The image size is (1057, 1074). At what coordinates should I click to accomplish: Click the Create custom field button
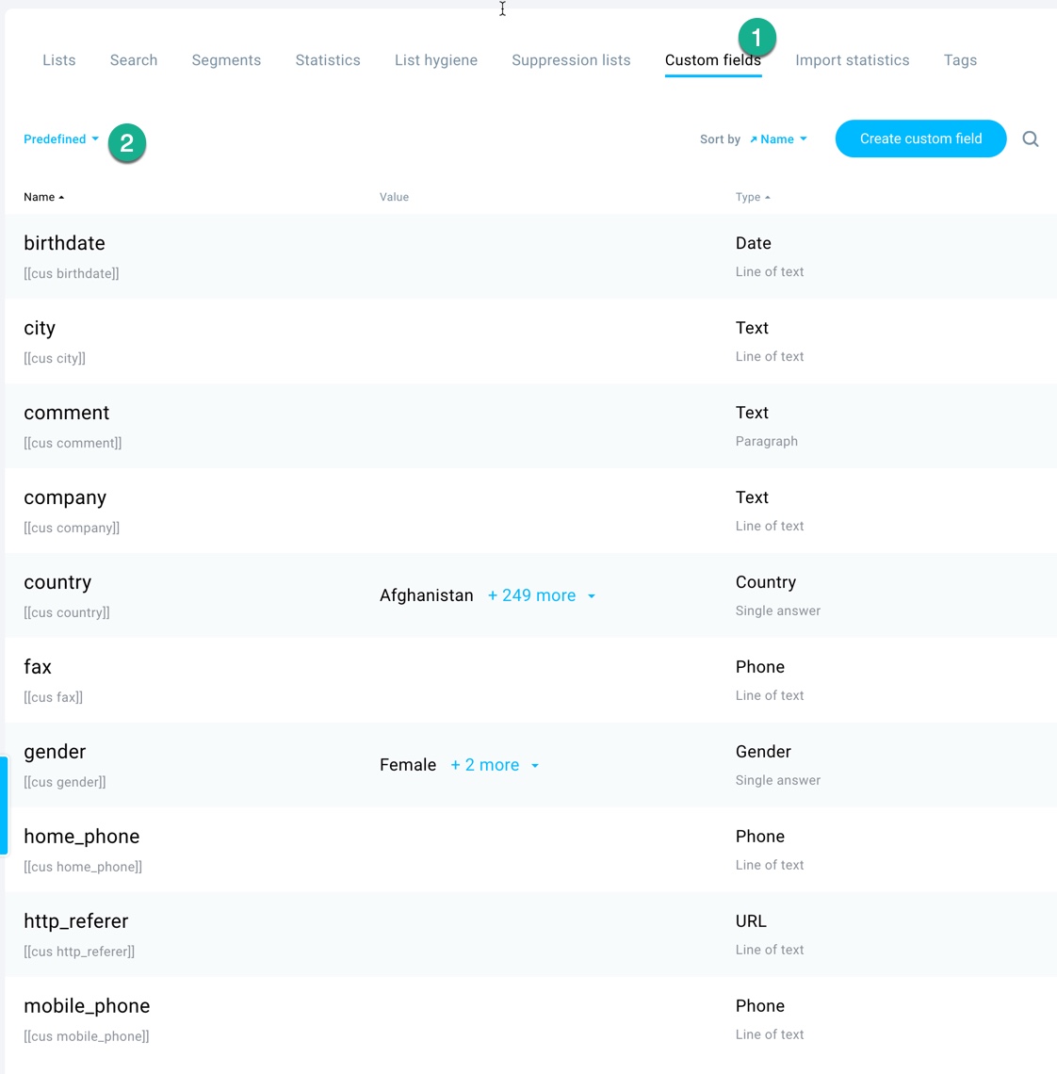(920, 138)
